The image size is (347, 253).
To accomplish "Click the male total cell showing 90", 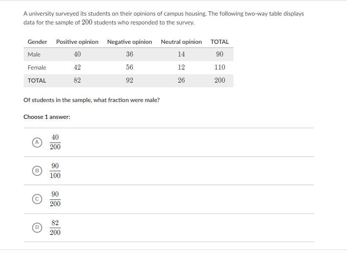I will coord(220,54).
